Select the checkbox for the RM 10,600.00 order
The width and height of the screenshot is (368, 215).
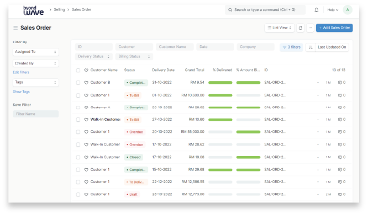(x=78, y=95)
